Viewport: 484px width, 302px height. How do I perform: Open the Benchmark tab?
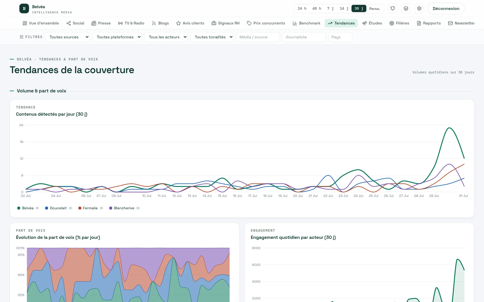(306, 23)
